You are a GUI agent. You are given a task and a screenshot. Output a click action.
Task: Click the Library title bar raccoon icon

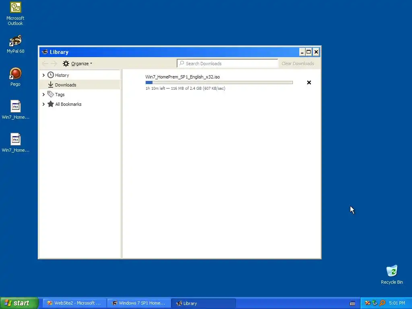(45, 52)
